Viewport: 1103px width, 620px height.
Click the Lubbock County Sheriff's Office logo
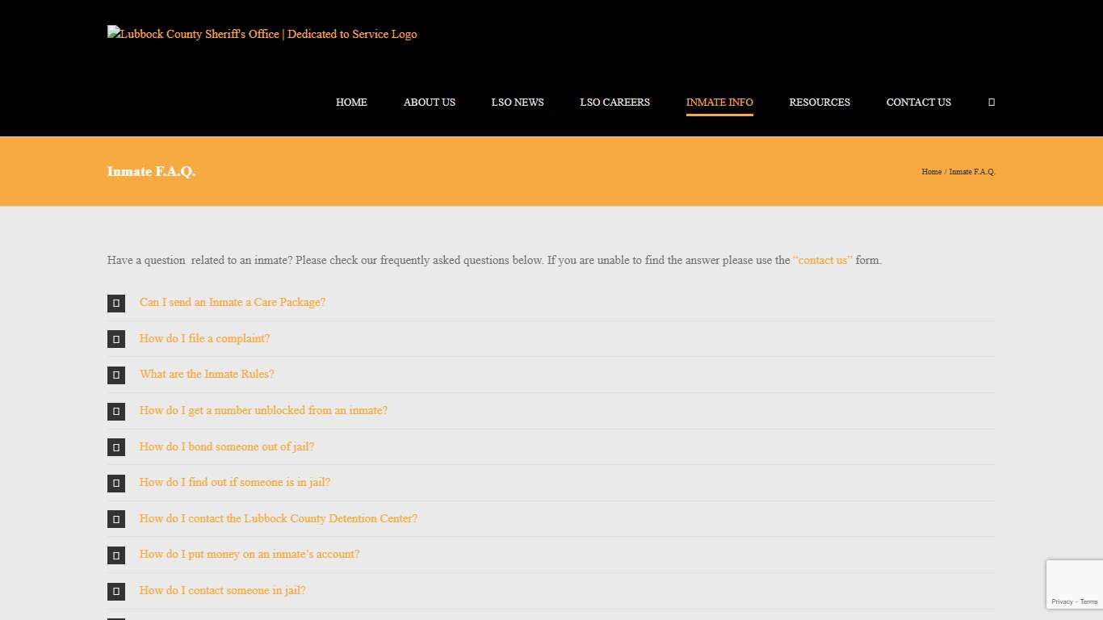click(262, 34)
